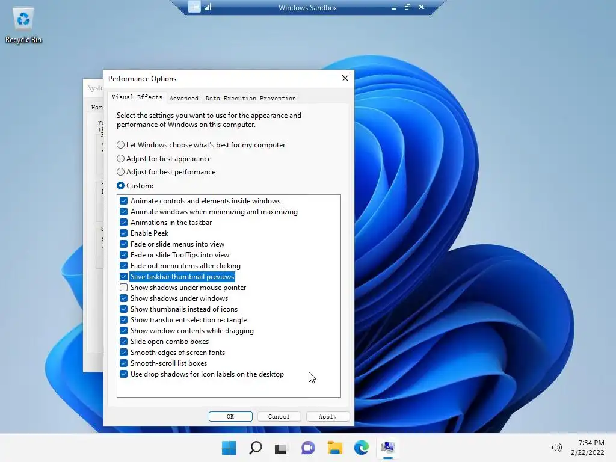Launch Microsoft Edge from the taskbar
This screenshot has width=616, height=462.
(x=361, y=448)
